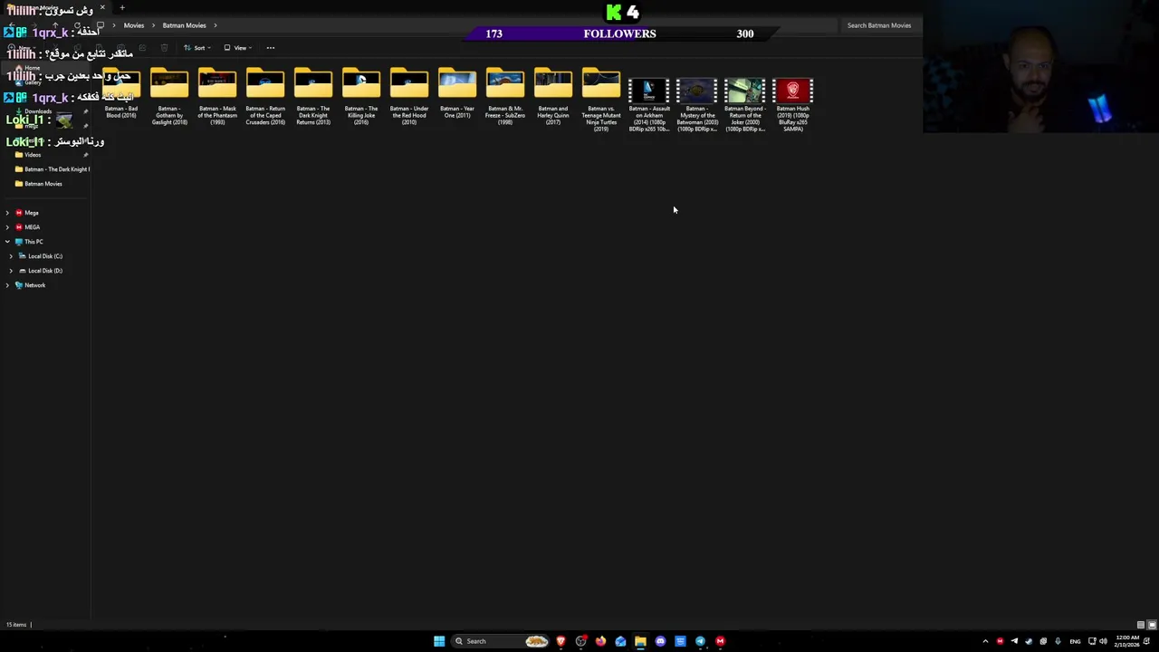
Task: Open the Batman - Gotham by Gaslight (2018) folder
Action: 169,98
